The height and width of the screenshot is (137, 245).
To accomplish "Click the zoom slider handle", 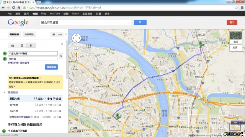I will [77, 68].
